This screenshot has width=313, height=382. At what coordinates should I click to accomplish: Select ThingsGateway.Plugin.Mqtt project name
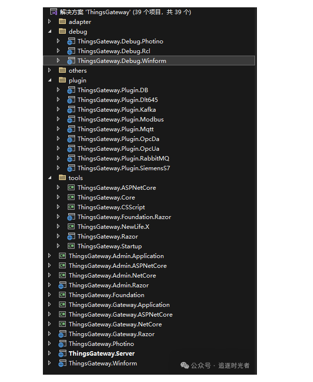click(116, 129)
